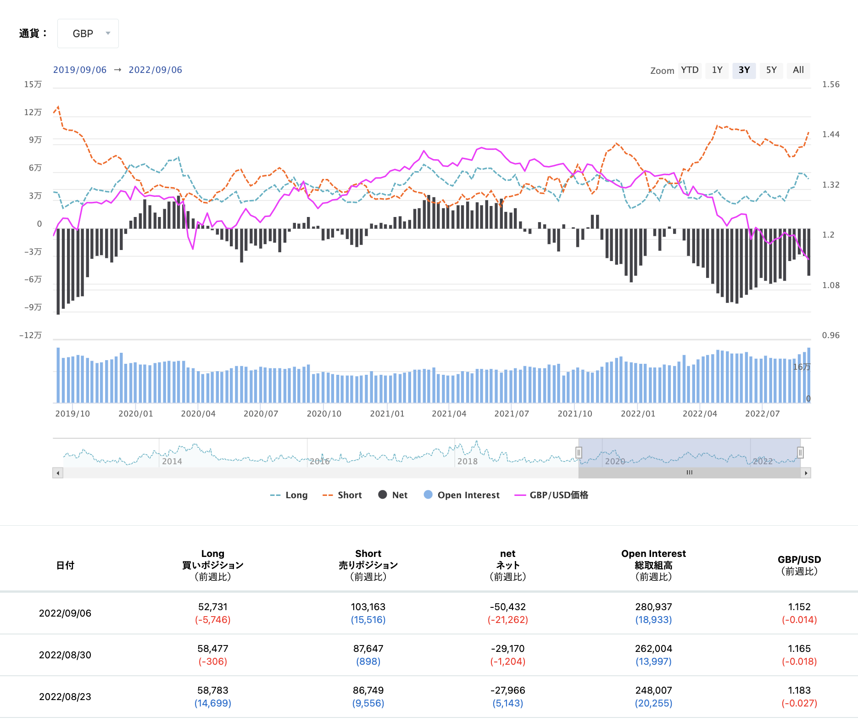Click the 2022/08/23 date cell
Viewport: 858px width, 723px height.
click(65, 697)
